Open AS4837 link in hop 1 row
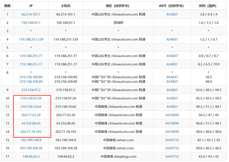 [172, 14]
